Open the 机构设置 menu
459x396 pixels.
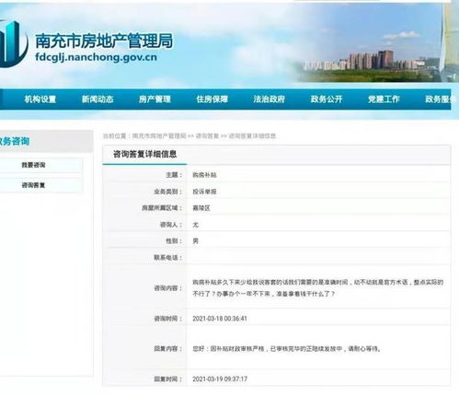click(40, 99)
